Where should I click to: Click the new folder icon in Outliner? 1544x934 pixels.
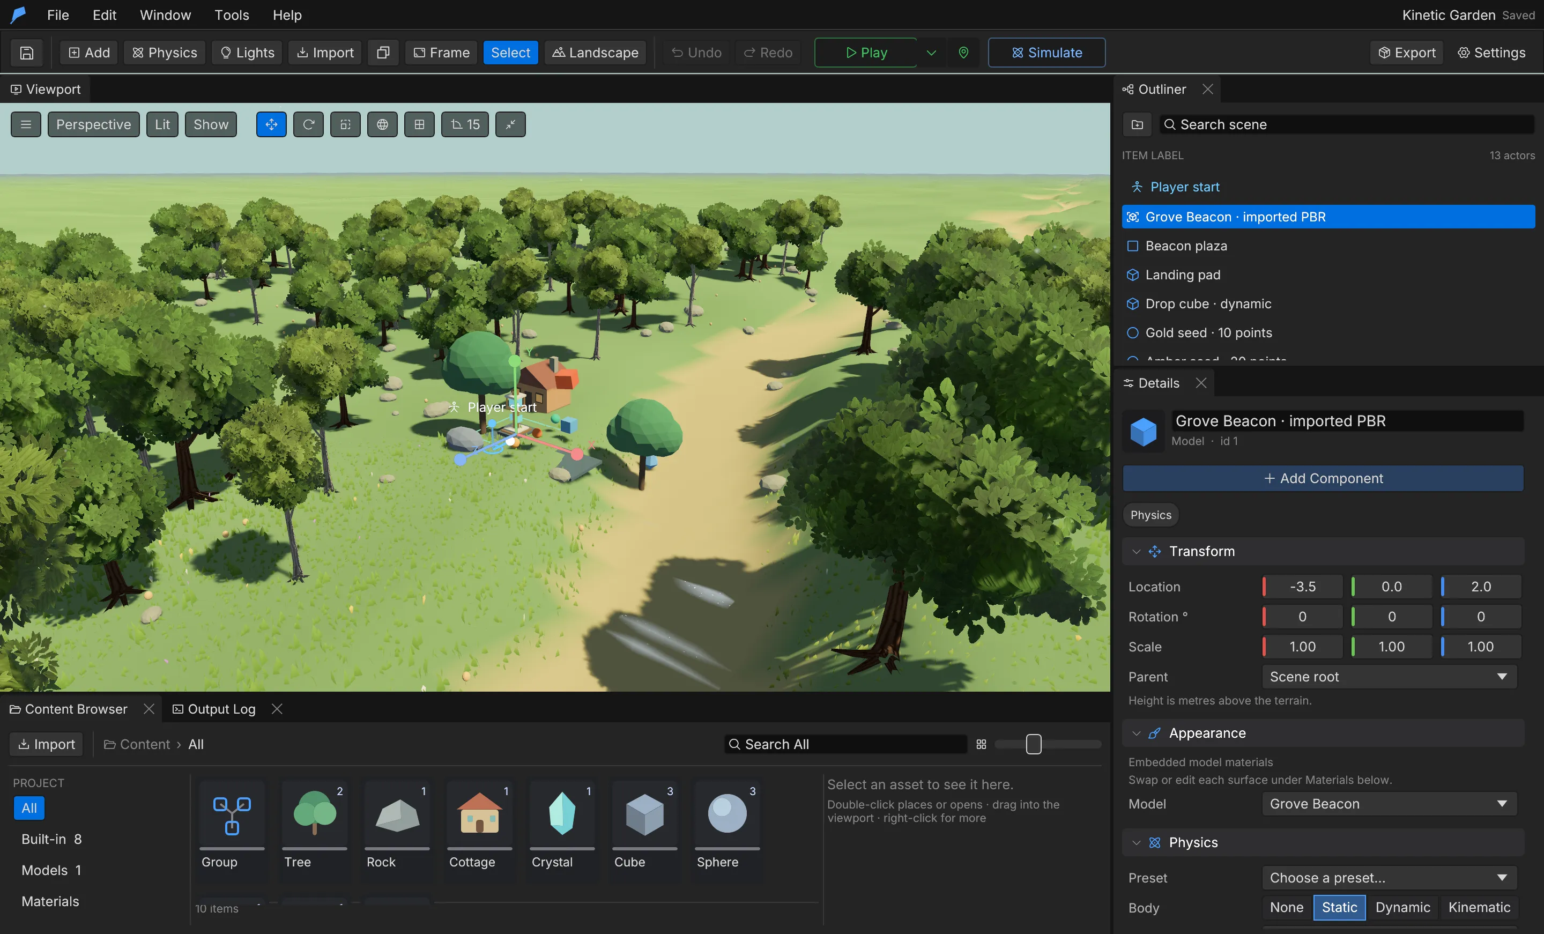1137,124
